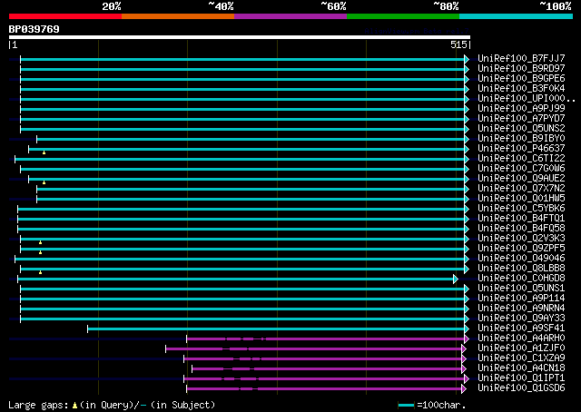The image size is (581, 412).
Task: Select the UniRef100_A9SF41 label
Action: (x=521, y=329)
